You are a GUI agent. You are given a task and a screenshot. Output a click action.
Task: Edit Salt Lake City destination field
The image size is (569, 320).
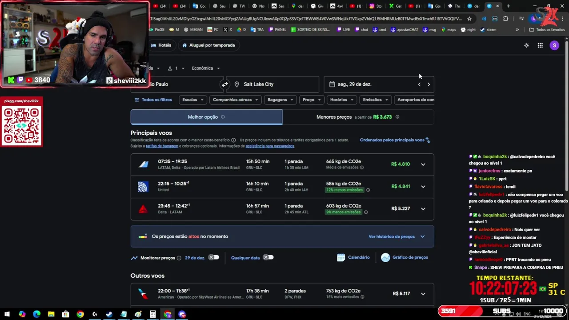coord(272,84)
